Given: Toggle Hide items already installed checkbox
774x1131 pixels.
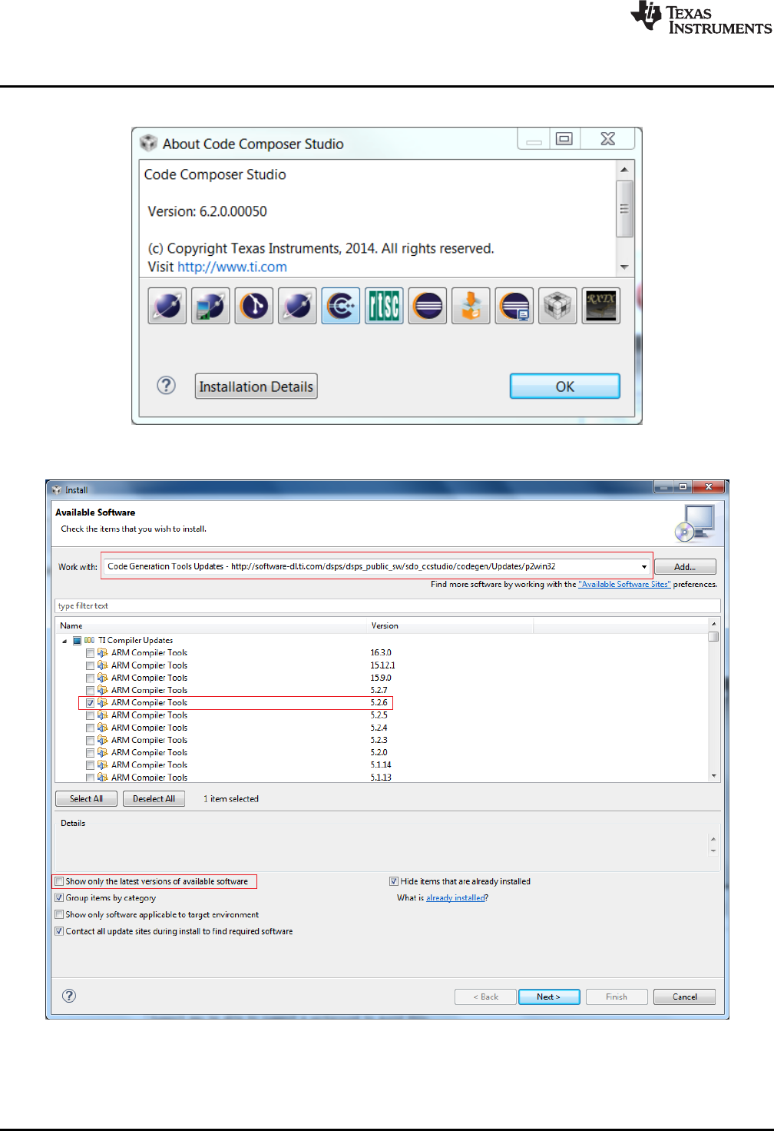Looking at the screenshot, I should coord(394,881).
